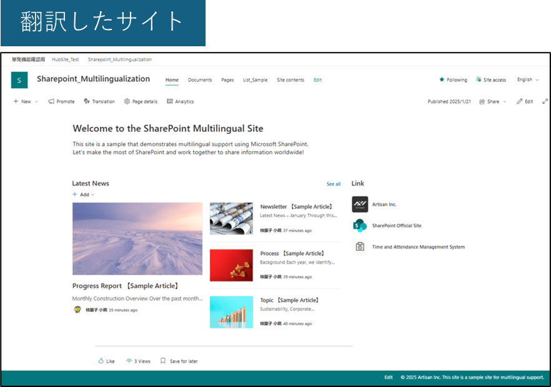
Task: Expand the Share dropdown chevron
Action: tap(505, 102)
